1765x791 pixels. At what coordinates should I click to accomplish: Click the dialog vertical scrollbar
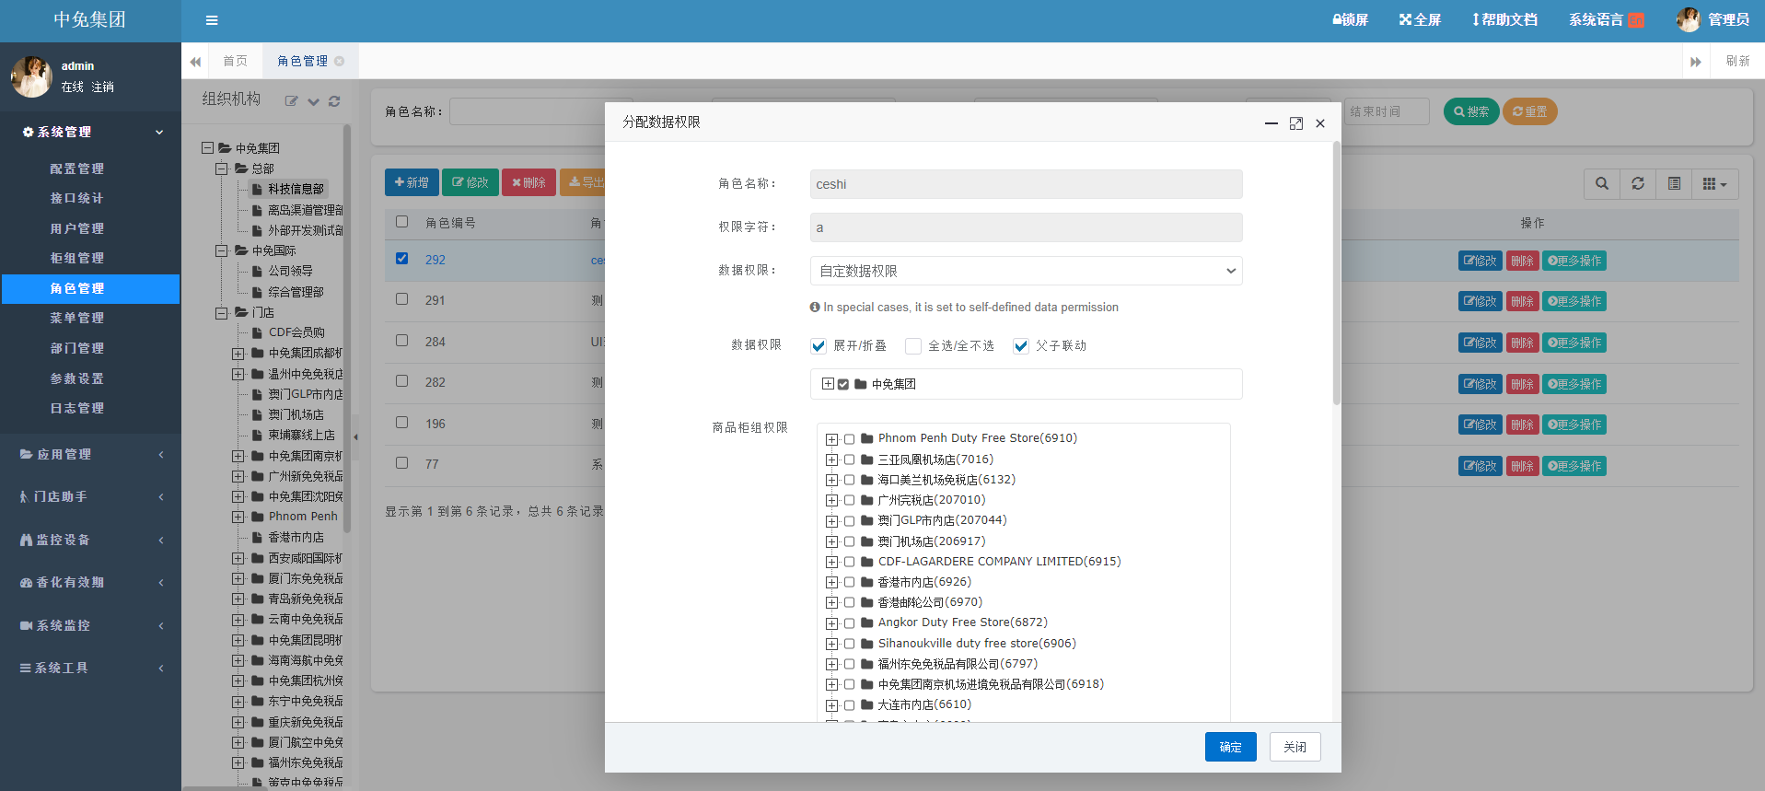pos(1336,276)
